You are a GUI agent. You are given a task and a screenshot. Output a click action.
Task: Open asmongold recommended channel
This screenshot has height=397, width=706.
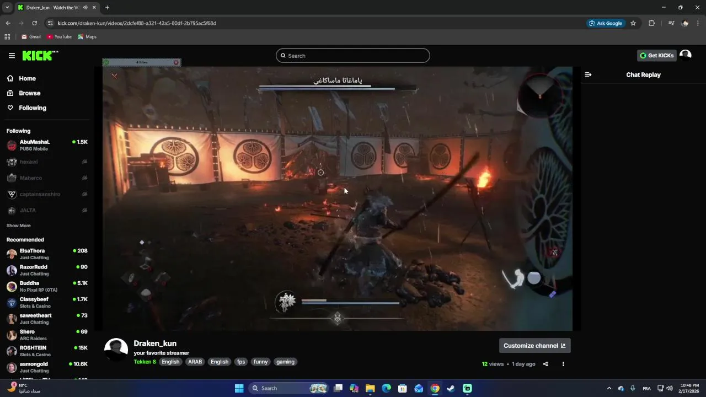[x=47, y=367]
